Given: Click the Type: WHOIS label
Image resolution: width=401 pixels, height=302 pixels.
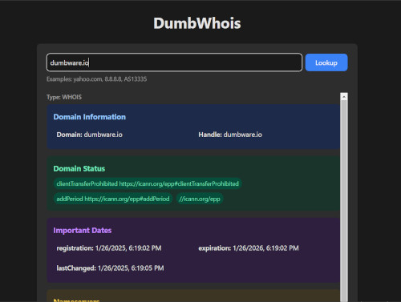Looking at the screenshot, I should click(x=64, y=97).
